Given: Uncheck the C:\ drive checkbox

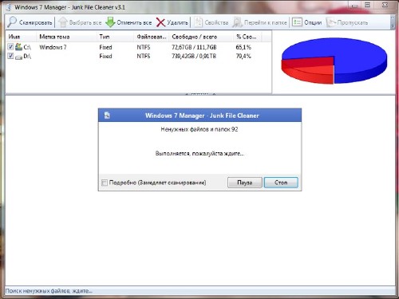Looking at the screenshot, I should tap(10, 47).
